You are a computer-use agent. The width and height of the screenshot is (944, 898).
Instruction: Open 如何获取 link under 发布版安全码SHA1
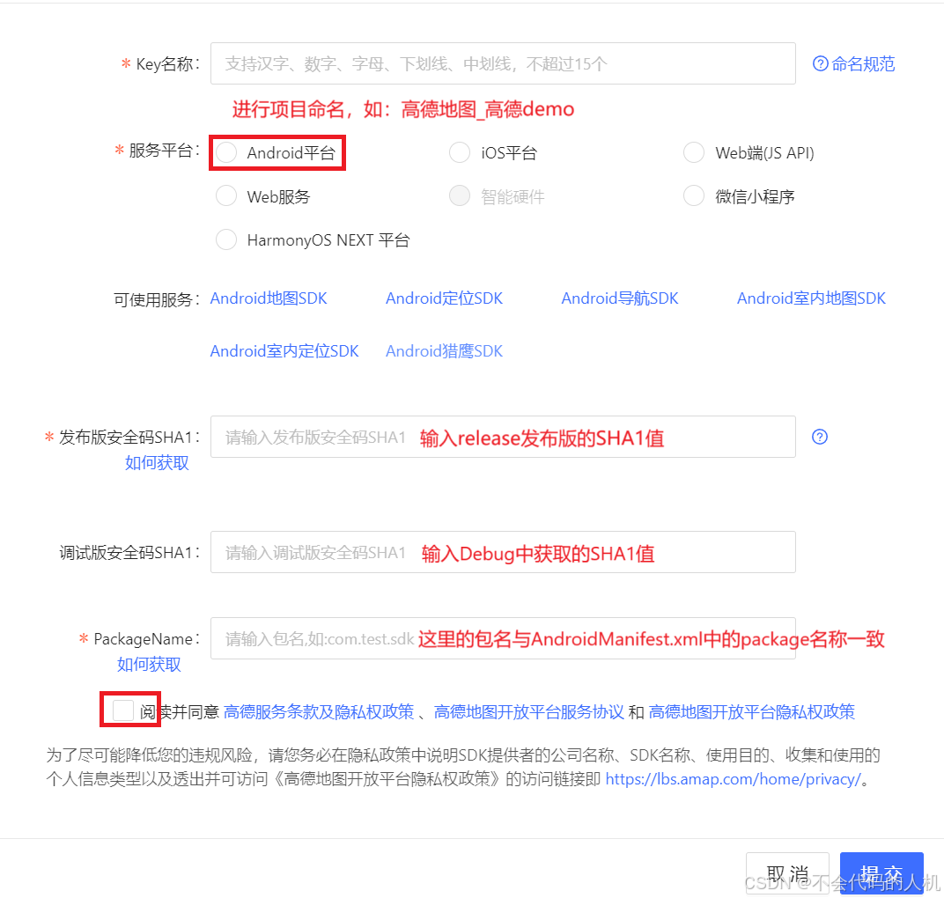(x=157, y=463)
